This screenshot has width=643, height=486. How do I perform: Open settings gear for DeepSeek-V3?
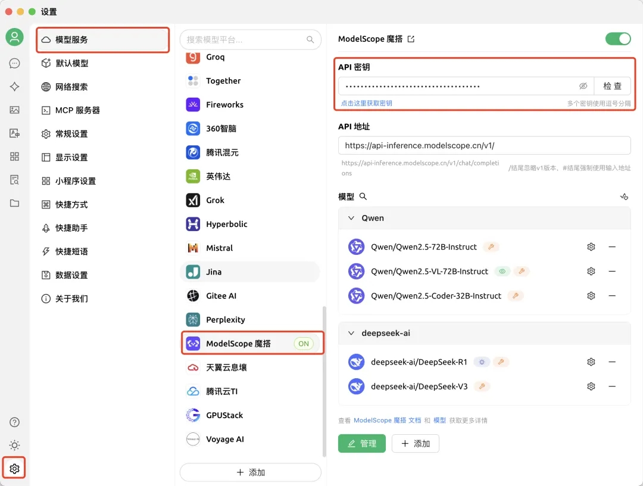point(591,387)
